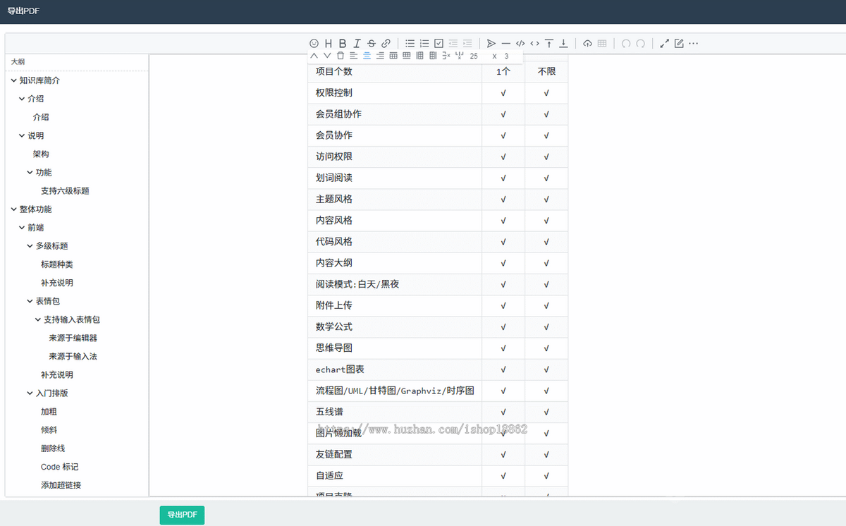
Task: Open the more options ellipsis menu
Action: click(694, 43)
